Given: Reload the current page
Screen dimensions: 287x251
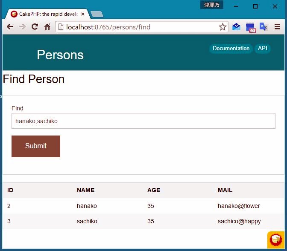Looking at the screenshot, I should (35, 27).
